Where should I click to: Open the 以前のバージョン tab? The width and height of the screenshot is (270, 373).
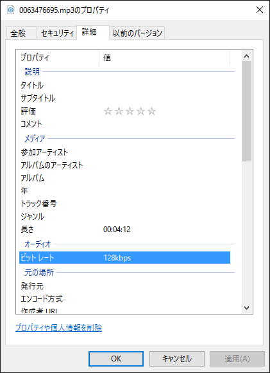click(x=137, y=33)
